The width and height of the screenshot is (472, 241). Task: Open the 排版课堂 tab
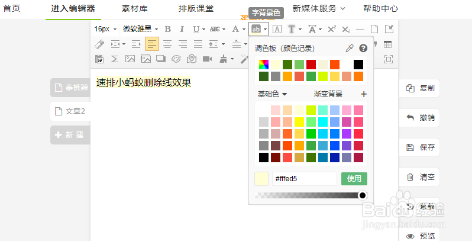(x=196, y=8)
